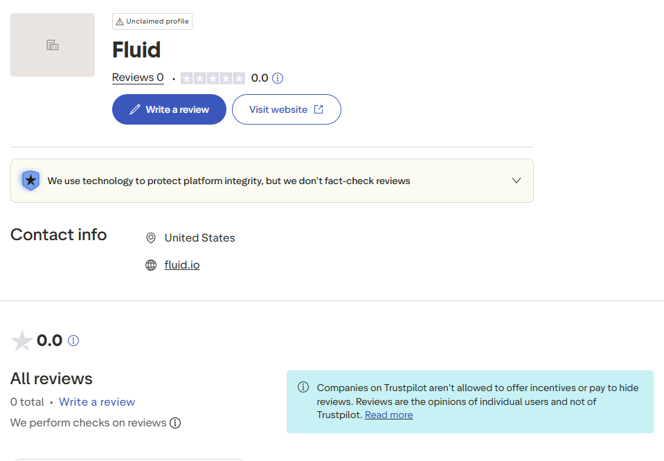Click the external link icon beside Visit website
The width and height of the screenshot is (664, 461).
[318, 109]
